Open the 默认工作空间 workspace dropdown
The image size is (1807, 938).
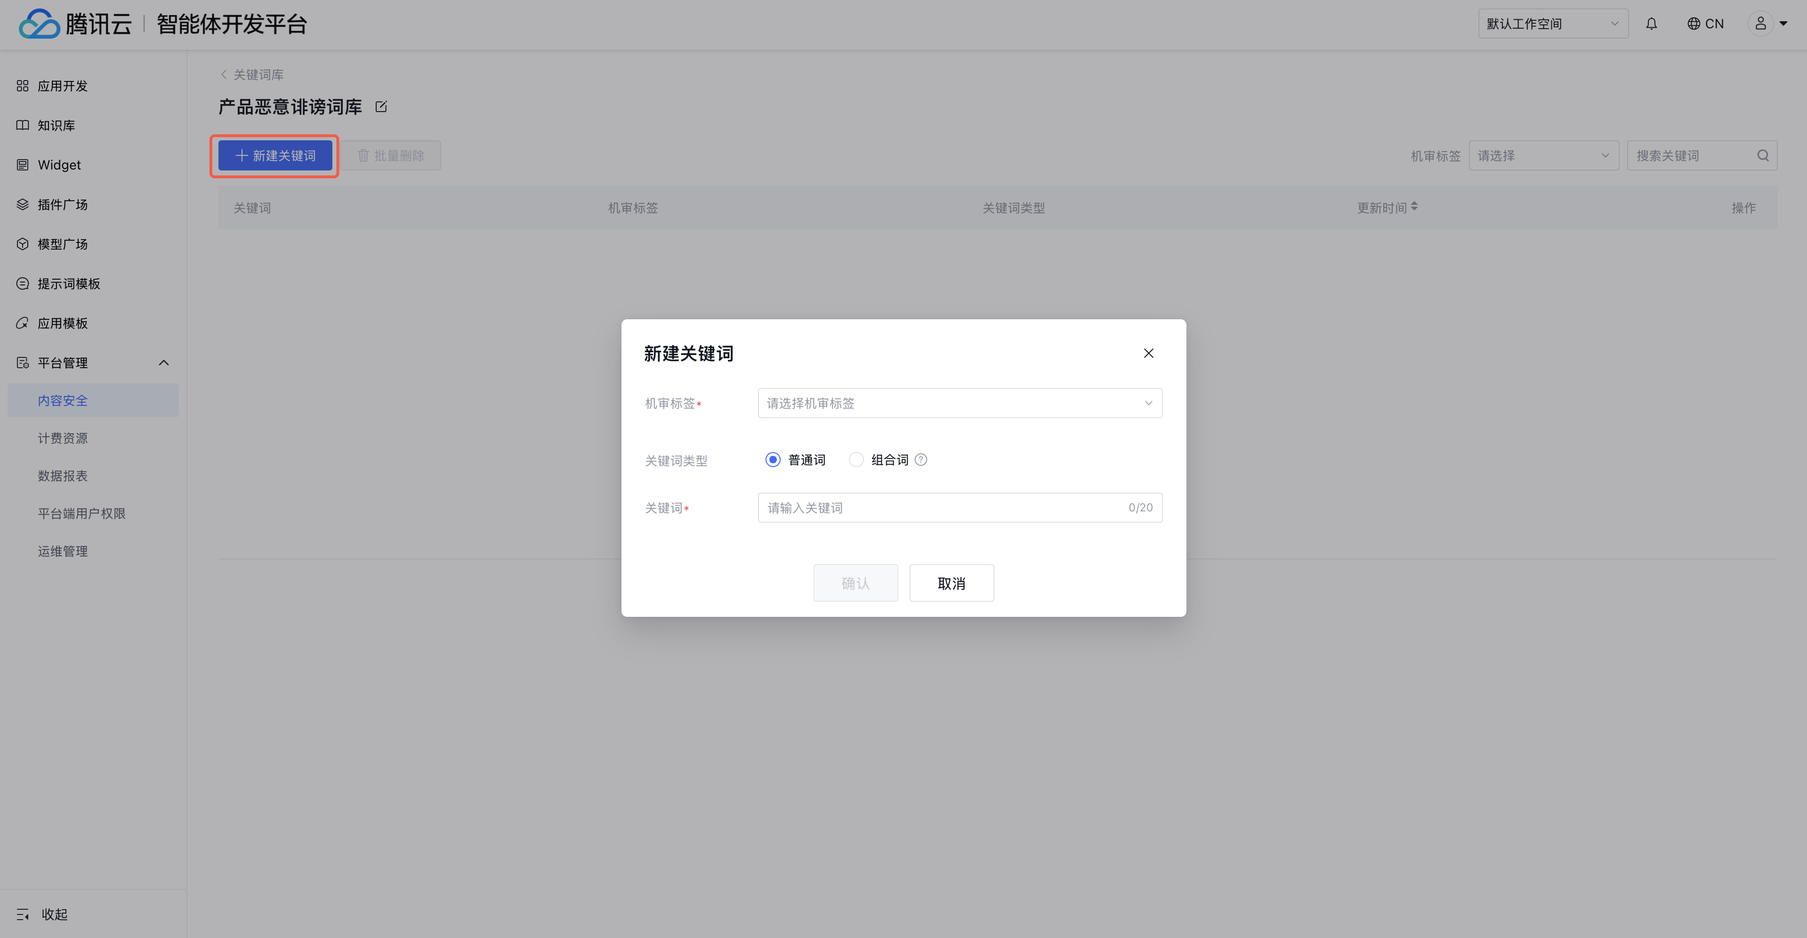[x=1552, y=24]
